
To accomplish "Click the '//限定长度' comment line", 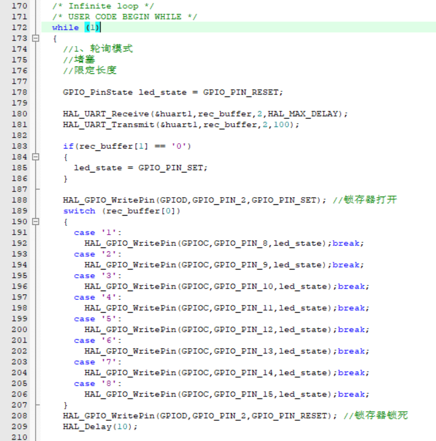I will (x=90, y=70).
